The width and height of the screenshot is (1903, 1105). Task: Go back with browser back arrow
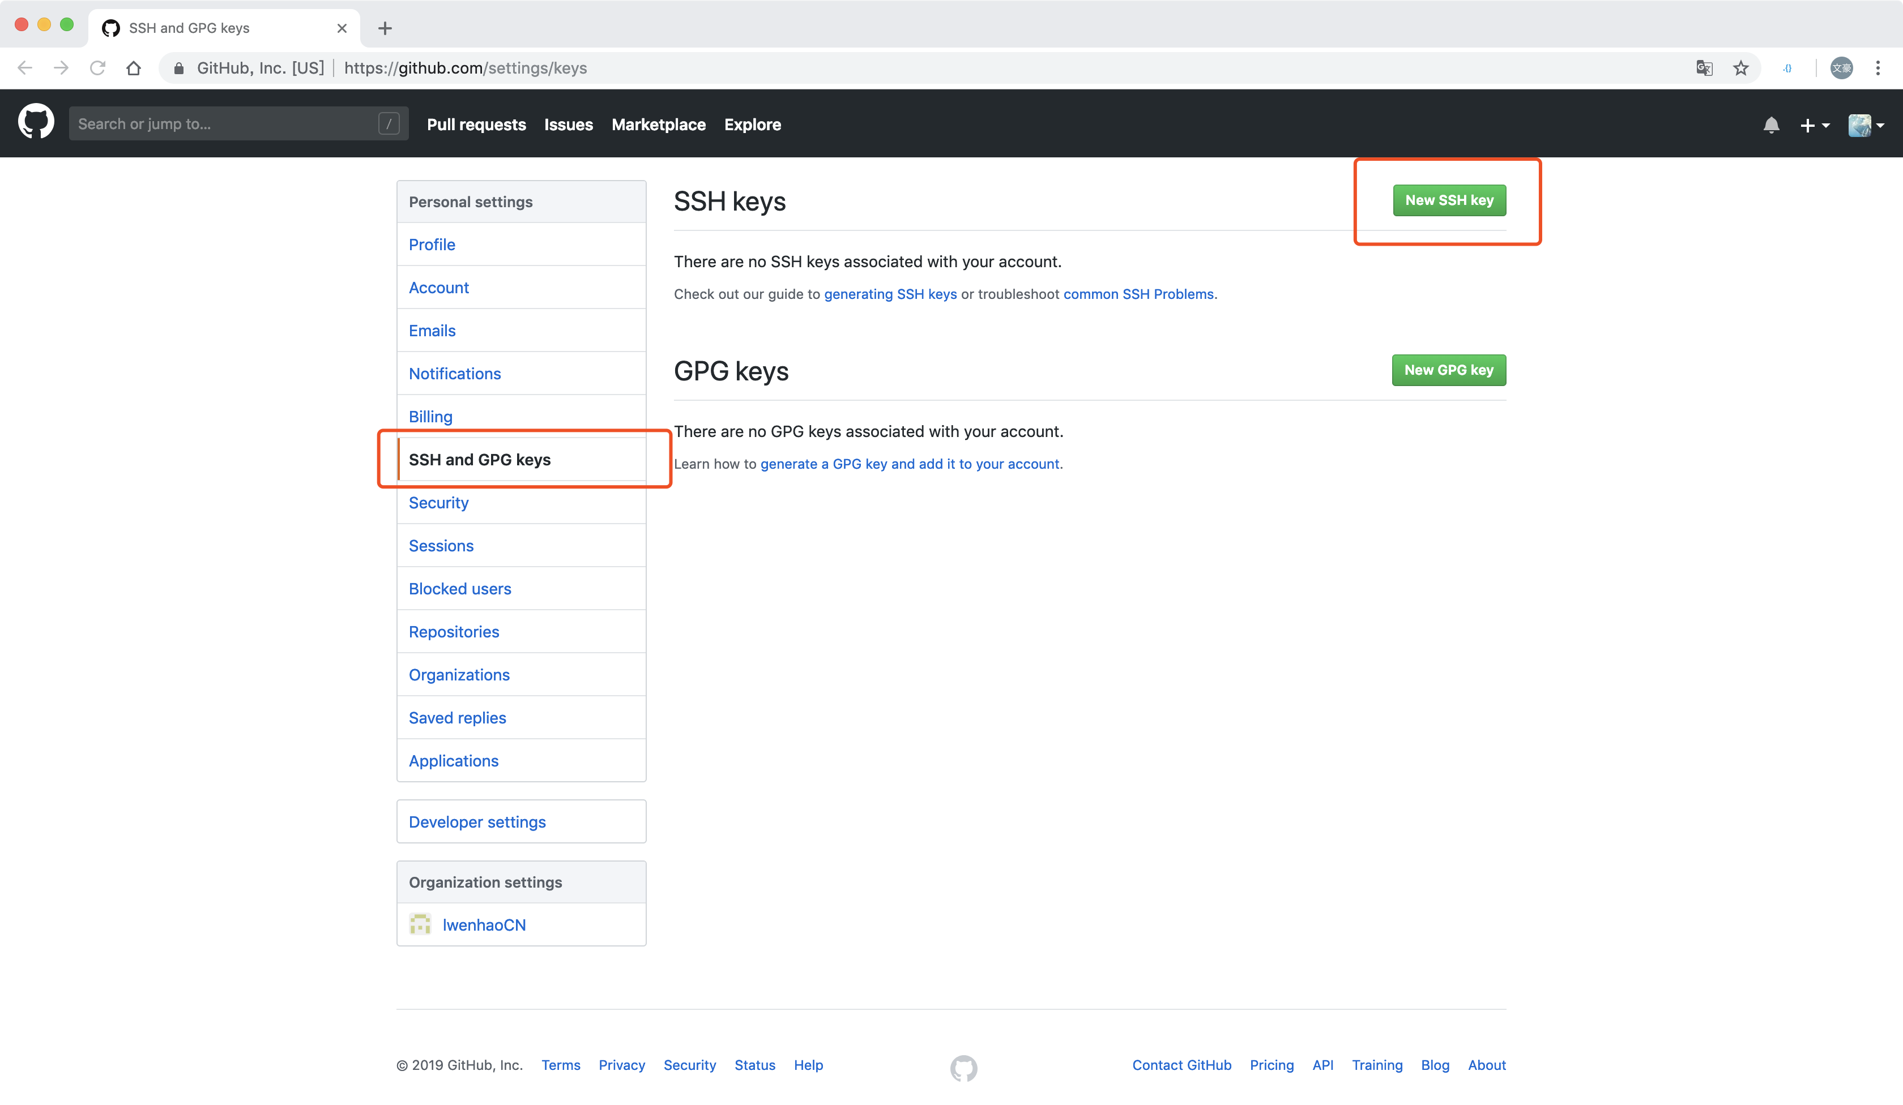pos(25,68)
